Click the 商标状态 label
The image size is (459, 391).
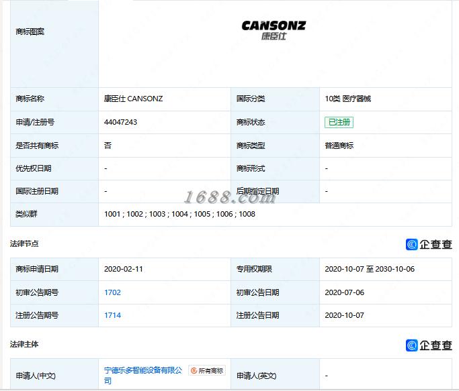251,122
